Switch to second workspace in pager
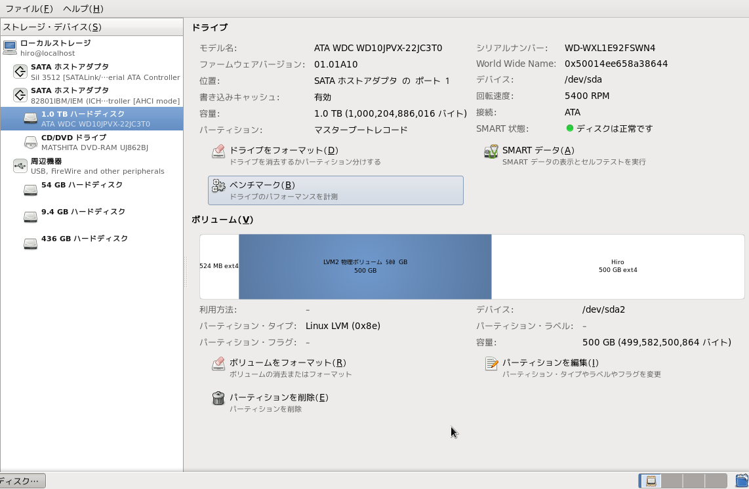Image resolution: width=749 pixels, height=489 pixels. (x=672, y=480)
